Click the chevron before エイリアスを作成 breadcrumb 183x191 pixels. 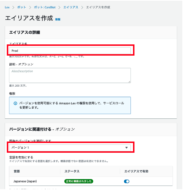pyautogui.click(x=82, y=8)
